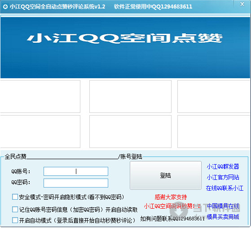Click 在线QQ联系小江 link
This screenshot has width=251, height=228.
tap(225, 188)
